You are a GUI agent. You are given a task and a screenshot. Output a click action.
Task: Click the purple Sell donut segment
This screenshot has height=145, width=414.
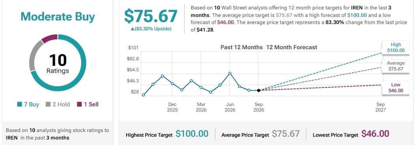coord(50,39)
